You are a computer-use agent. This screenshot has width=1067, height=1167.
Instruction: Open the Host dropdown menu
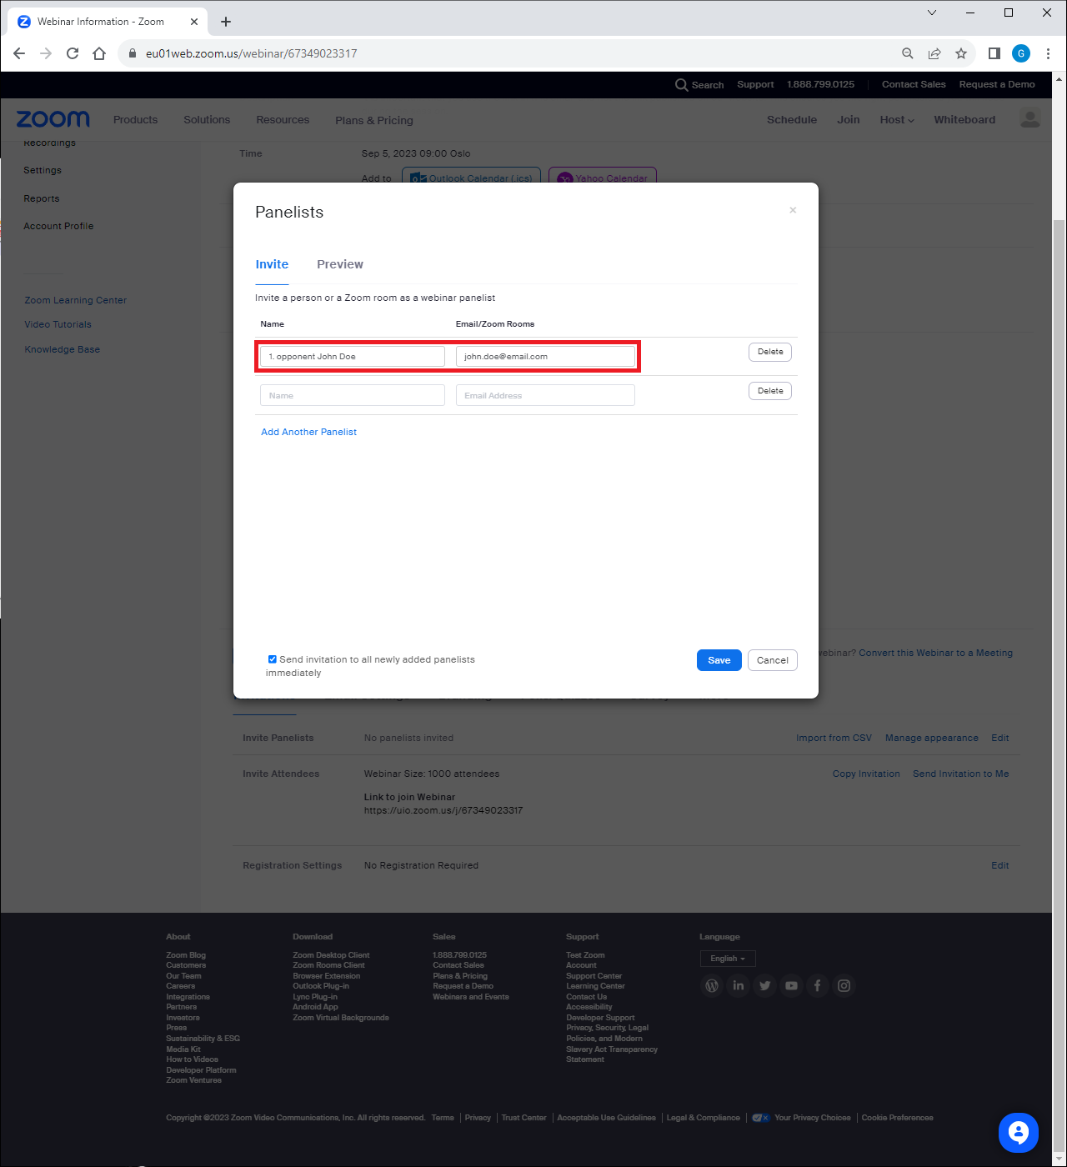[897, 120]
